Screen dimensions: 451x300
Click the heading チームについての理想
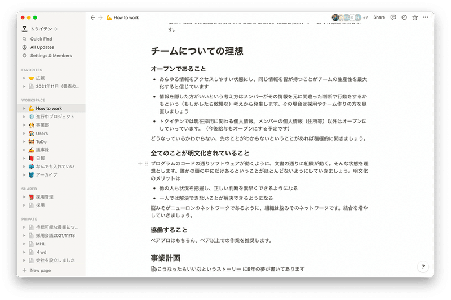[197, 51]
